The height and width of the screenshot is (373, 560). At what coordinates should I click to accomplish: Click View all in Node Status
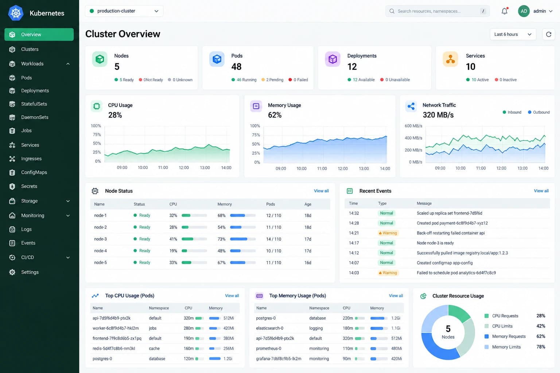point(321,191)
